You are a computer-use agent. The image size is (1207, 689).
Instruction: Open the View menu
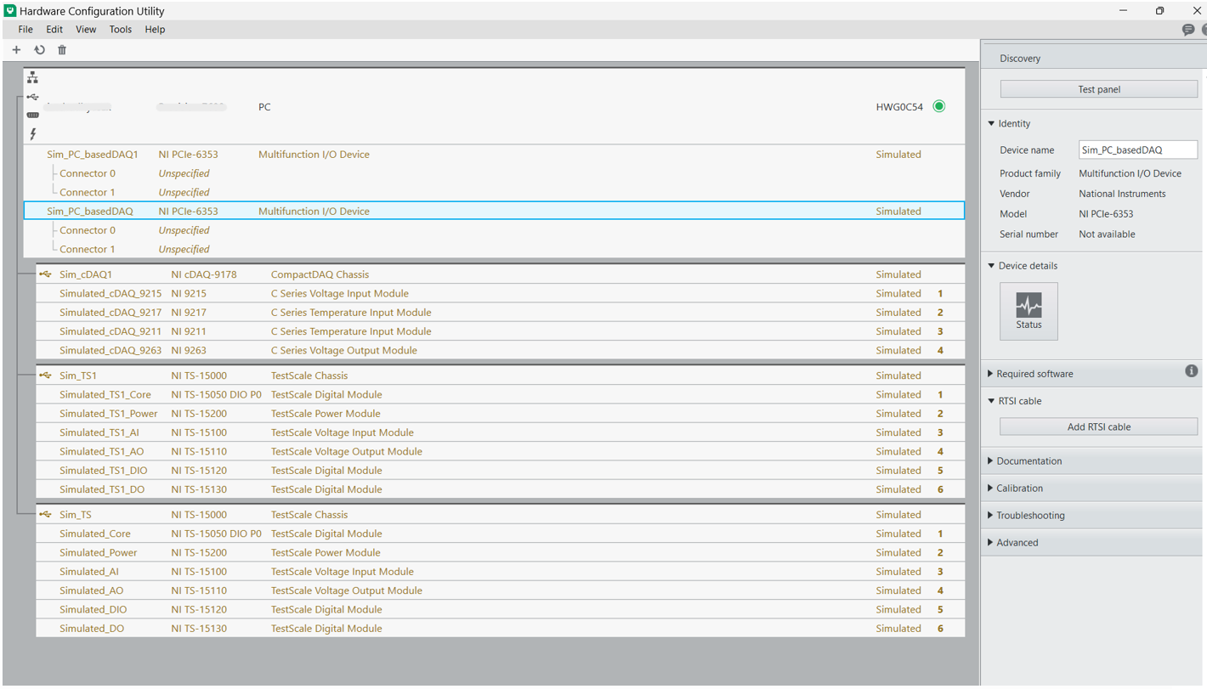pyautogui.click(x=86, y=30)
